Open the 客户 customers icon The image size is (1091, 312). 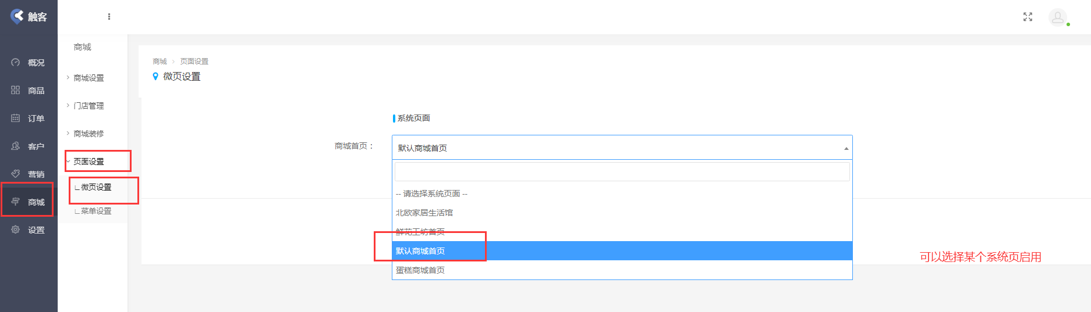coord(16,146)
